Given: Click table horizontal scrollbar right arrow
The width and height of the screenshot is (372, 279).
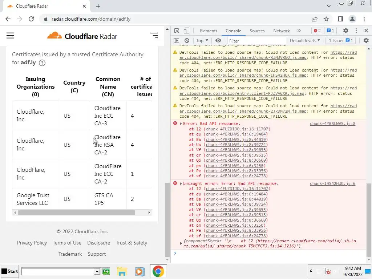Looking at the screenshot, I should tap(149, 213).
